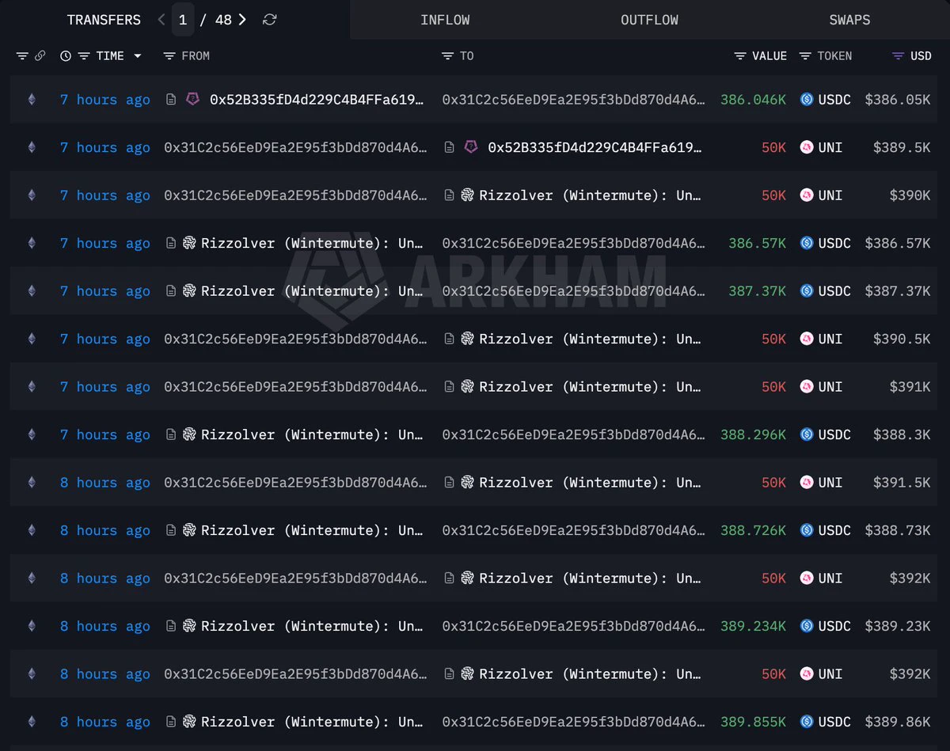Toggle the TOKEN column filter
Viewport: 950px width, 751px height.
click(805, 56)
